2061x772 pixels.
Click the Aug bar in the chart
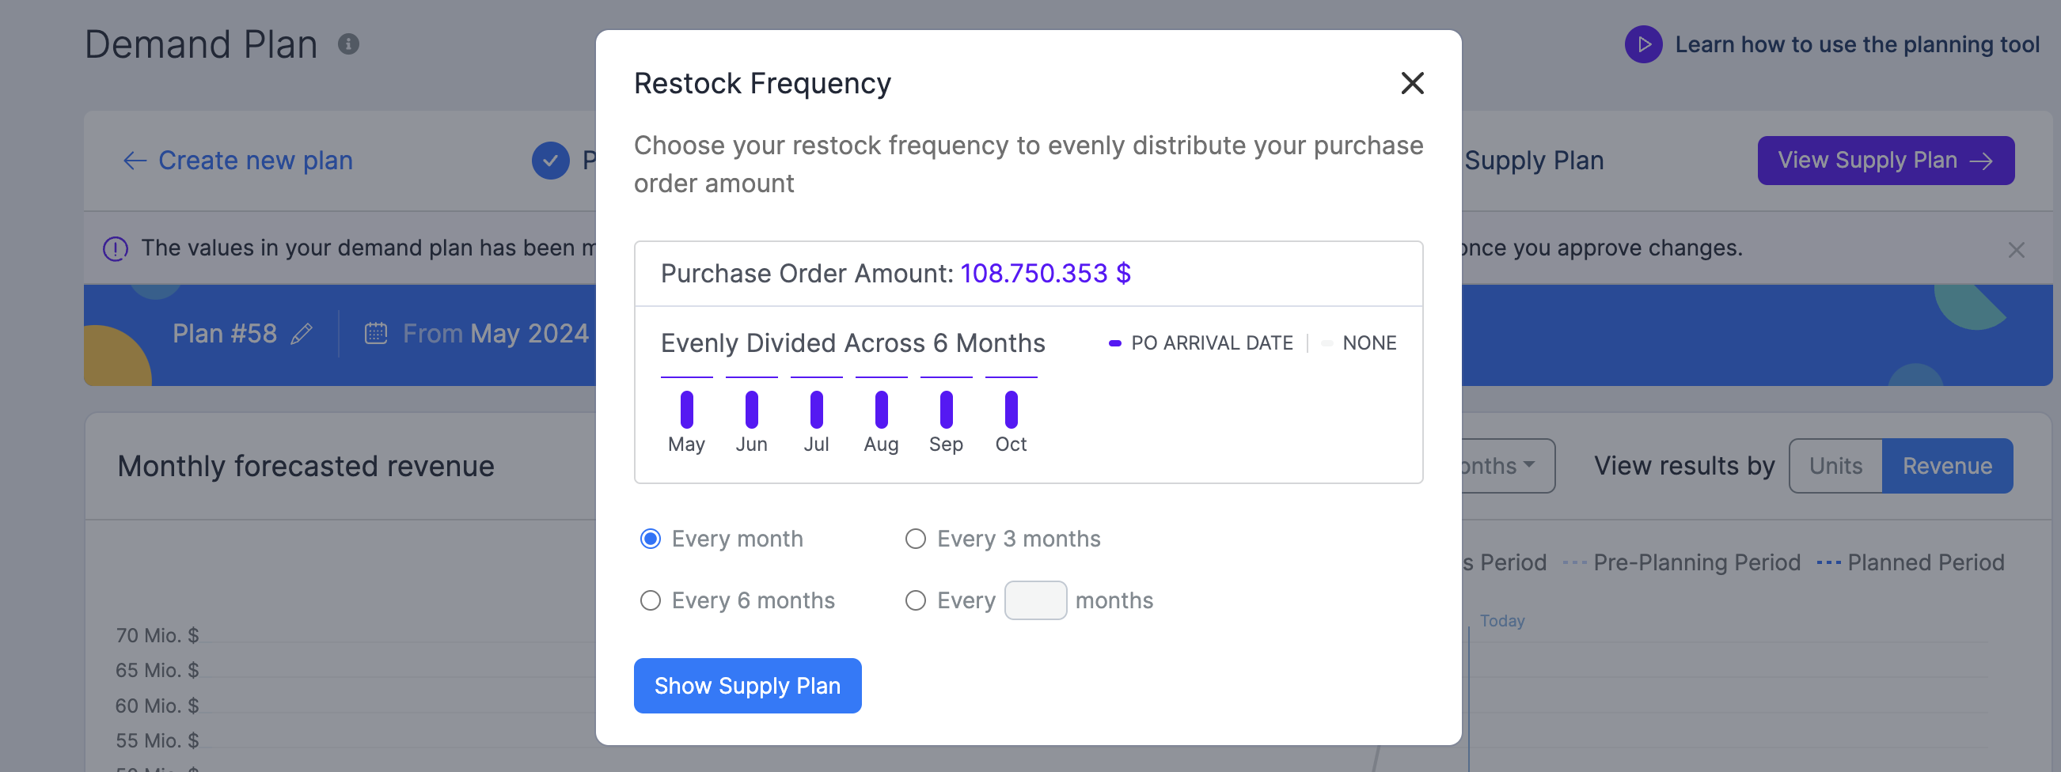(x=881, y=410)
